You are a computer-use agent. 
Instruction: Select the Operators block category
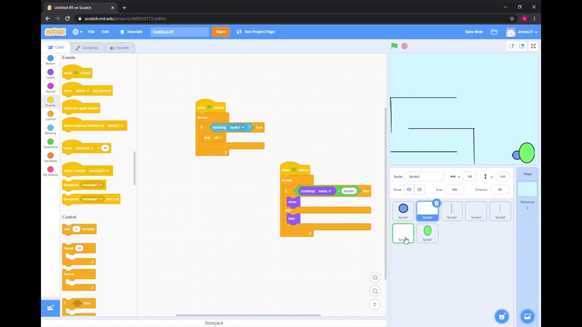click(x=50, y=144)
